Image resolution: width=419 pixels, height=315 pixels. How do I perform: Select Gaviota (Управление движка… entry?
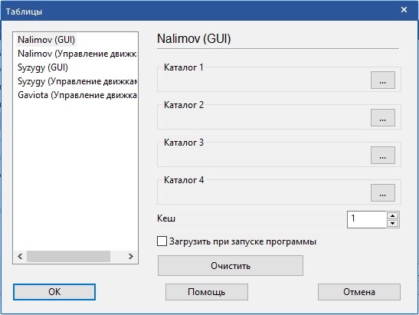(77, 95)
